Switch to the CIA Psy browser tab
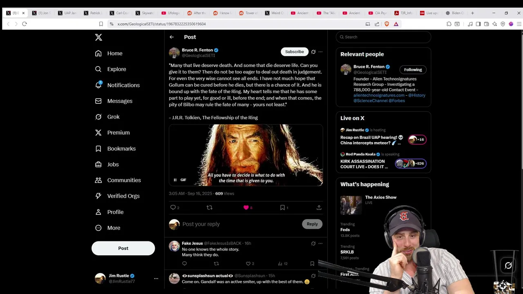The height and width of the screenshot is (294, 523). tap(378, 13)
